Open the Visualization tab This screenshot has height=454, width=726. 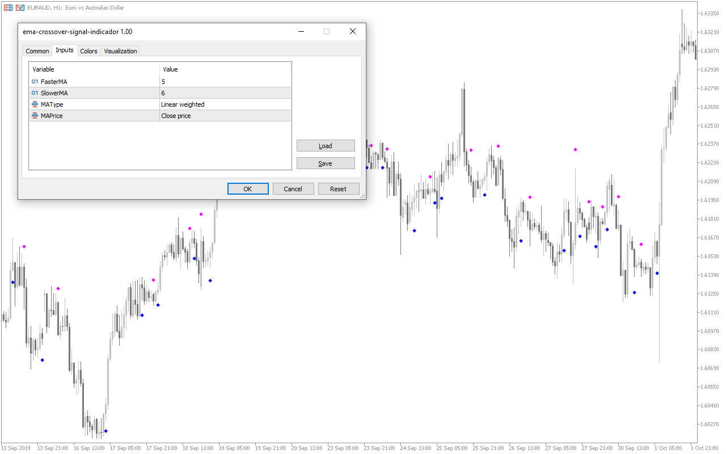tap(120, 51)
